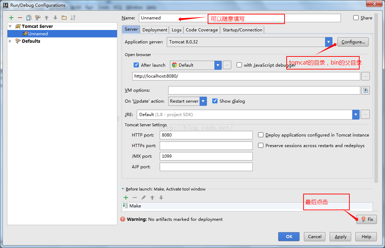Open ellipsis button beside localhost URL field

[366, 76]
